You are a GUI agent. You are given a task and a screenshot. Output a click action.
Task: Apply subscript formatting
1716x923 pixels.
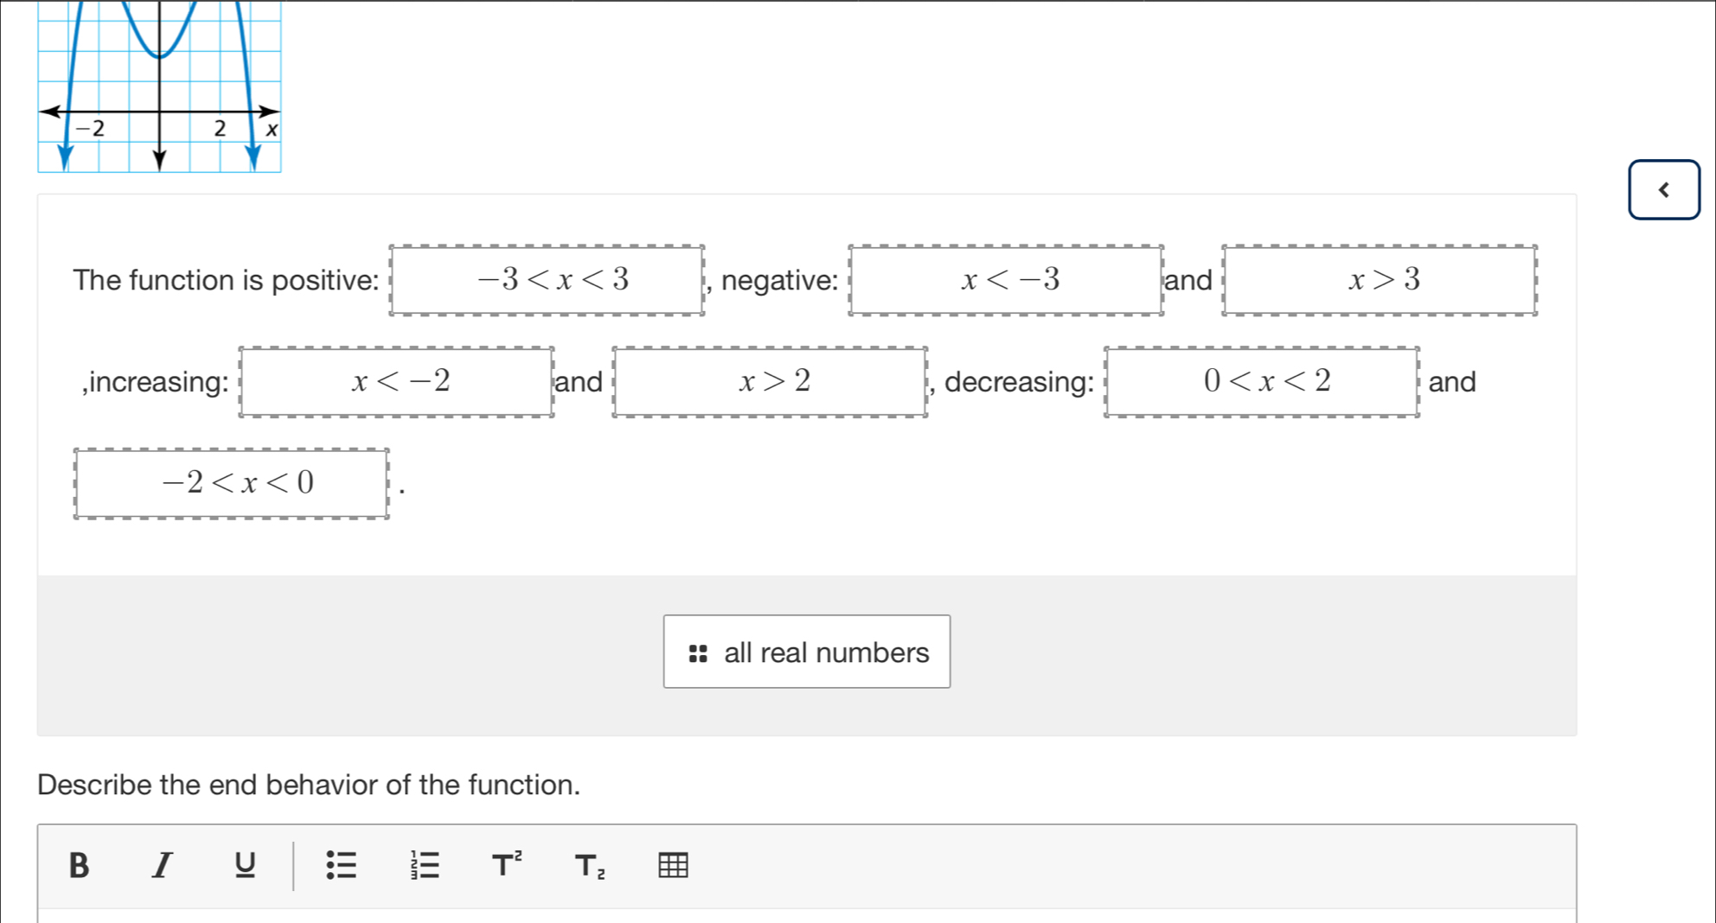[590, 865]
